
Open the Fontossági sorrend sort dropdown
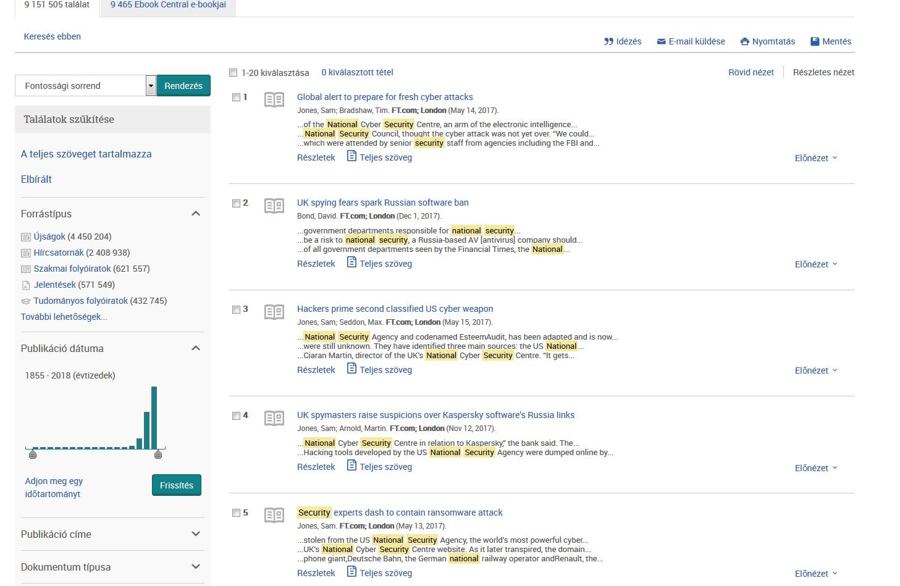(x=85, y=86)
